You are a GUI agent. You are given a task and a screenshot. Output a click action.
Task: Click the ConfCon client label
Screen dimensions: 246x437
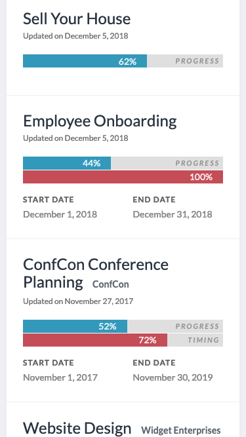click(x=111, y=284)
